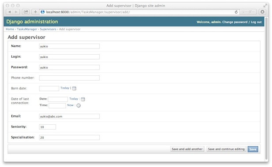Click Save and add another
Screen dimensions: 272x167
click(187, 149)
